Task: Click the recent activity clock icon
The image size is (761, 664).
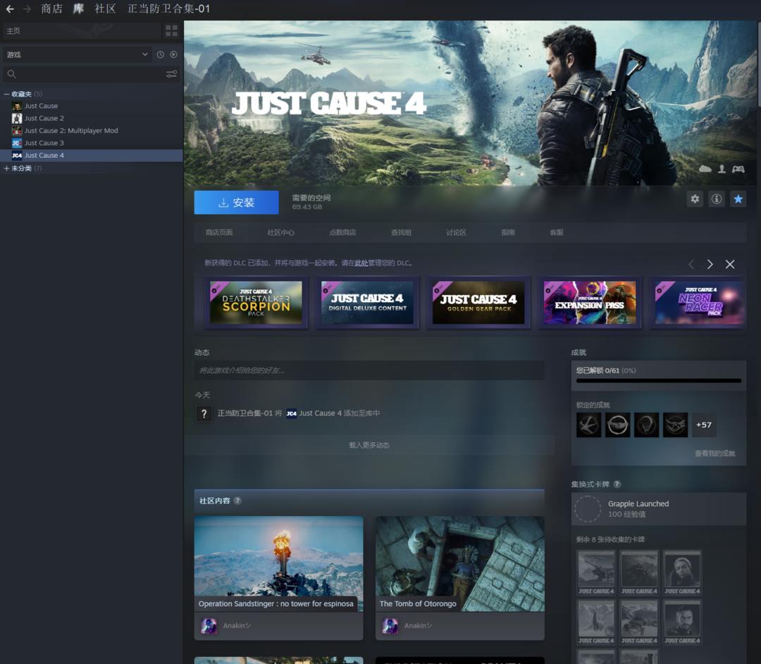Action: pos(161,55)
